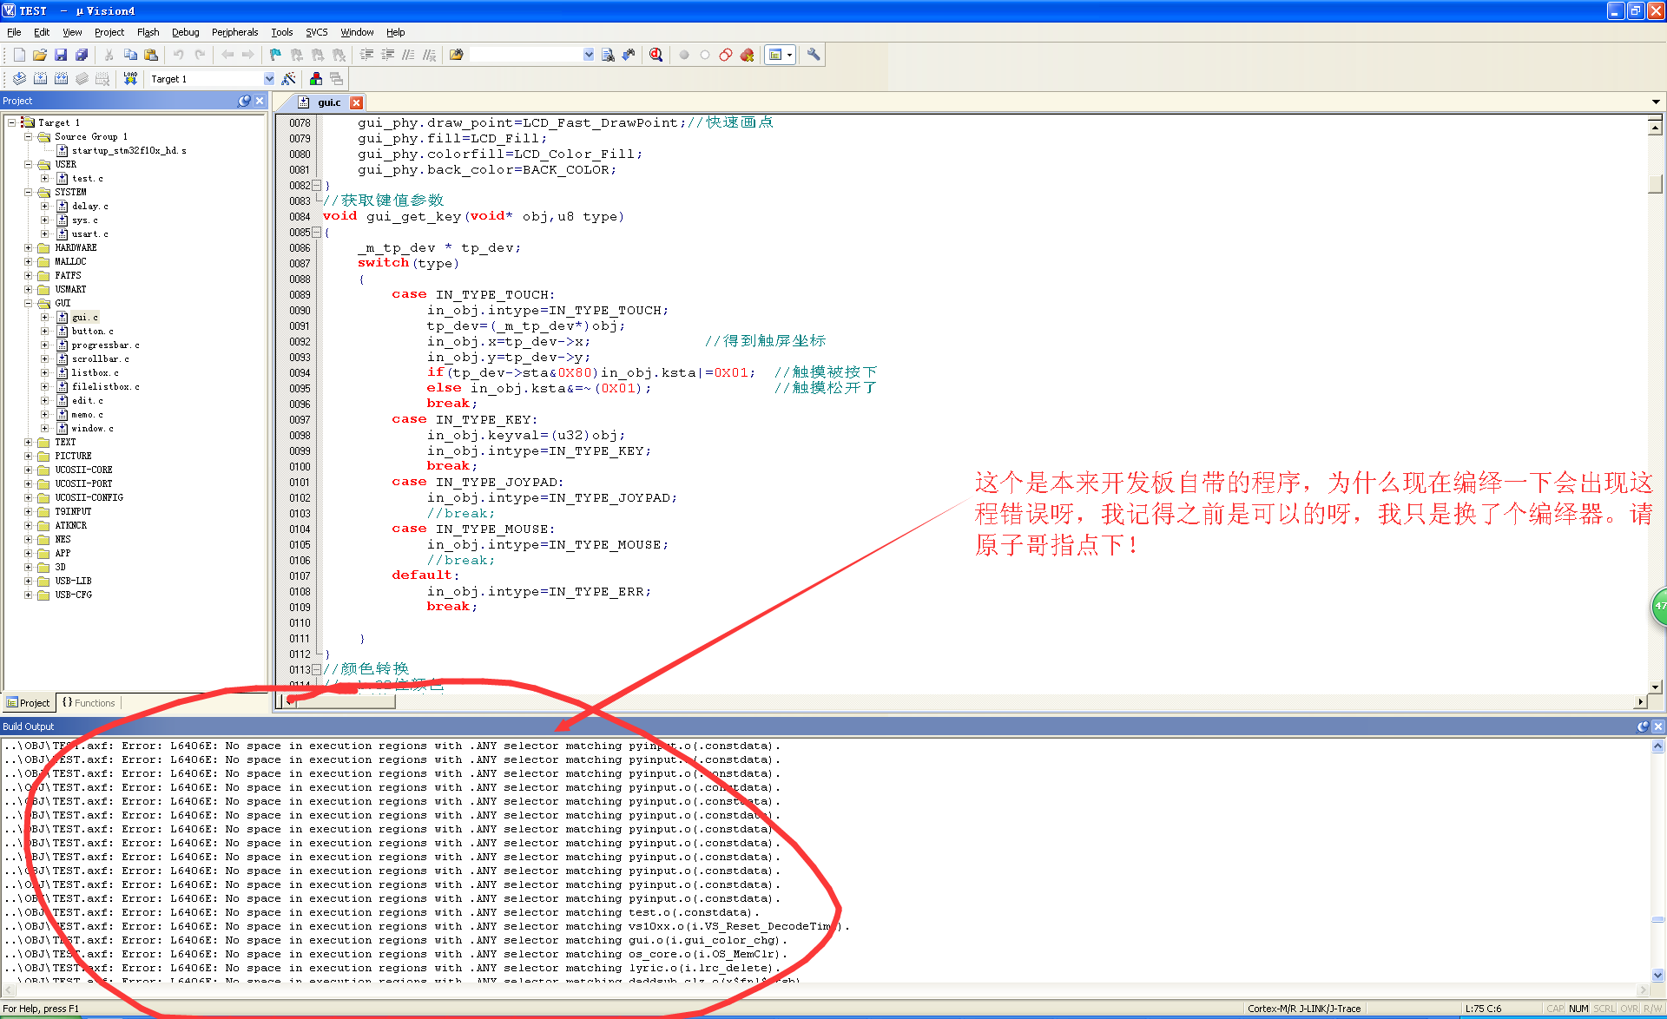Open the Project menu
This screenshot has width=1667, height=1019.
(x=109, y=32)
